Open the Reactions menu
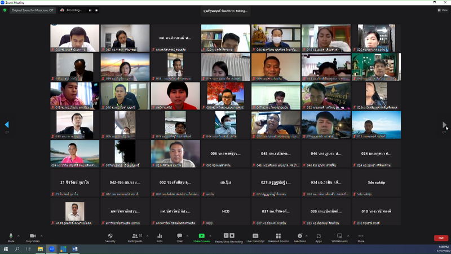Image resolution: width=451 pixels, height=254 pixels. point(300,238)
